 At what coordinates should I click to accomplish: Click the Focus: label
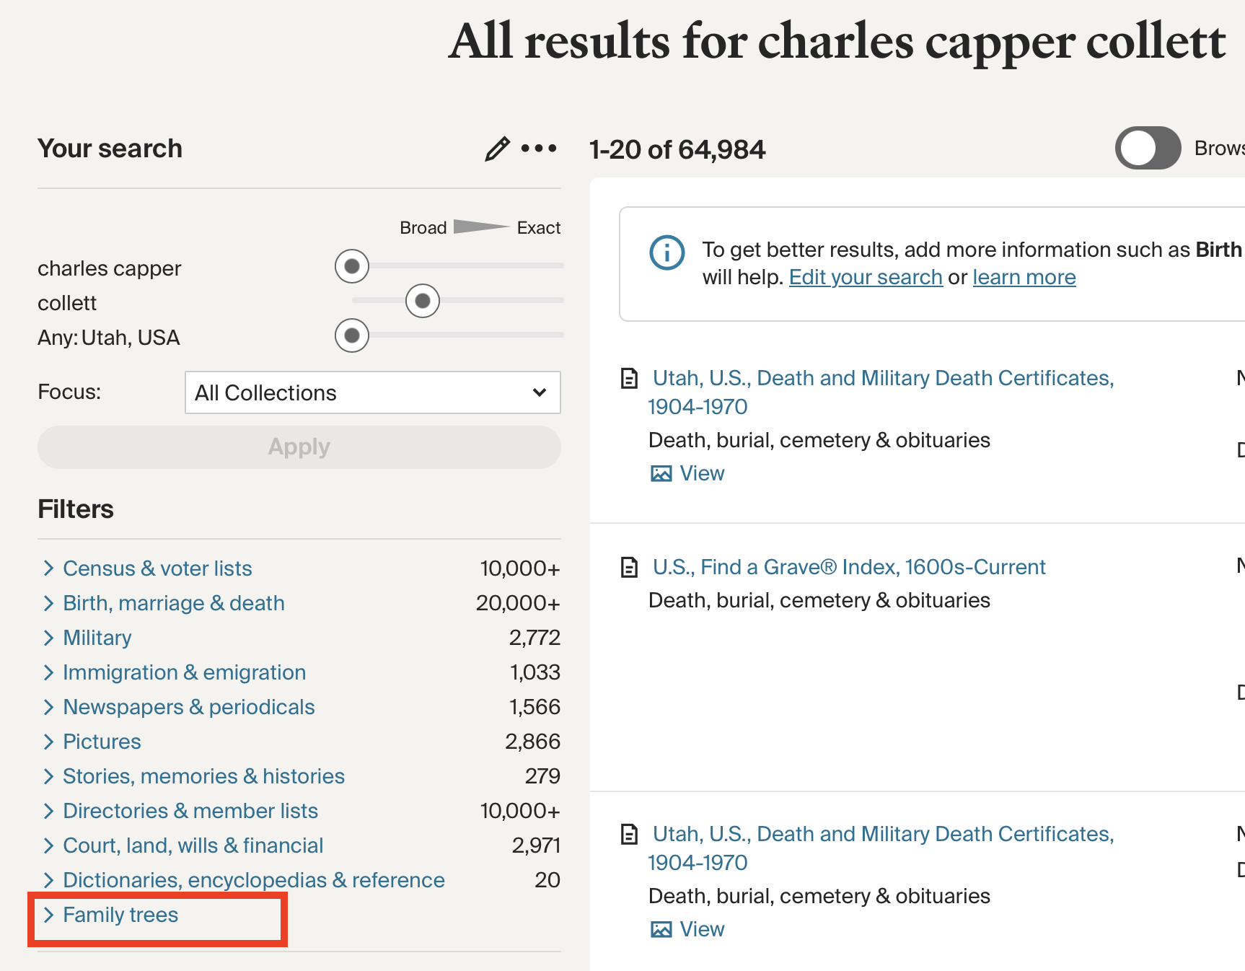point(69,392)
